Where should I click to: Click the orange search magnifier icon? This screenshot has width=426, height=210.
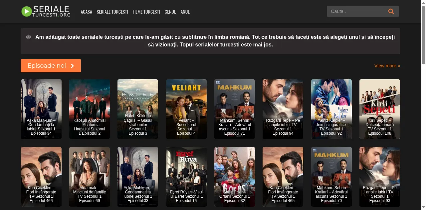(x=391, y=11)
